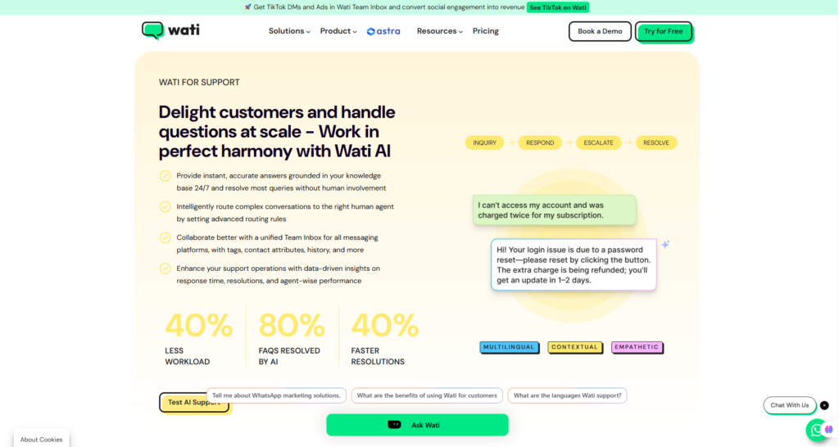
Task: Expand the Resources dropdown menu
Action: [439, 31]
